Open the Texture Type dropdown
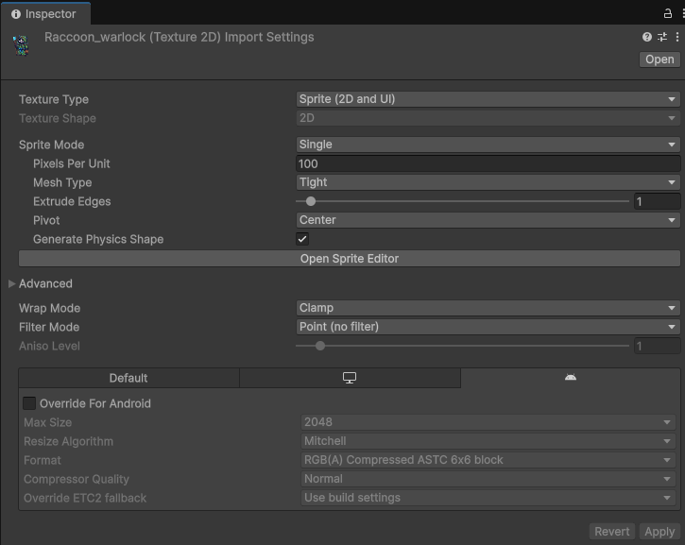The width and height of the screenshot is (685, 545). (488, 99)
